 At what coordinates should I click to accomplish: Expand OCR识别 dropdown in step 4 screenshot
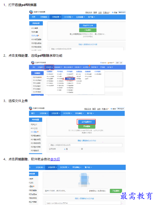coord(65,167)
